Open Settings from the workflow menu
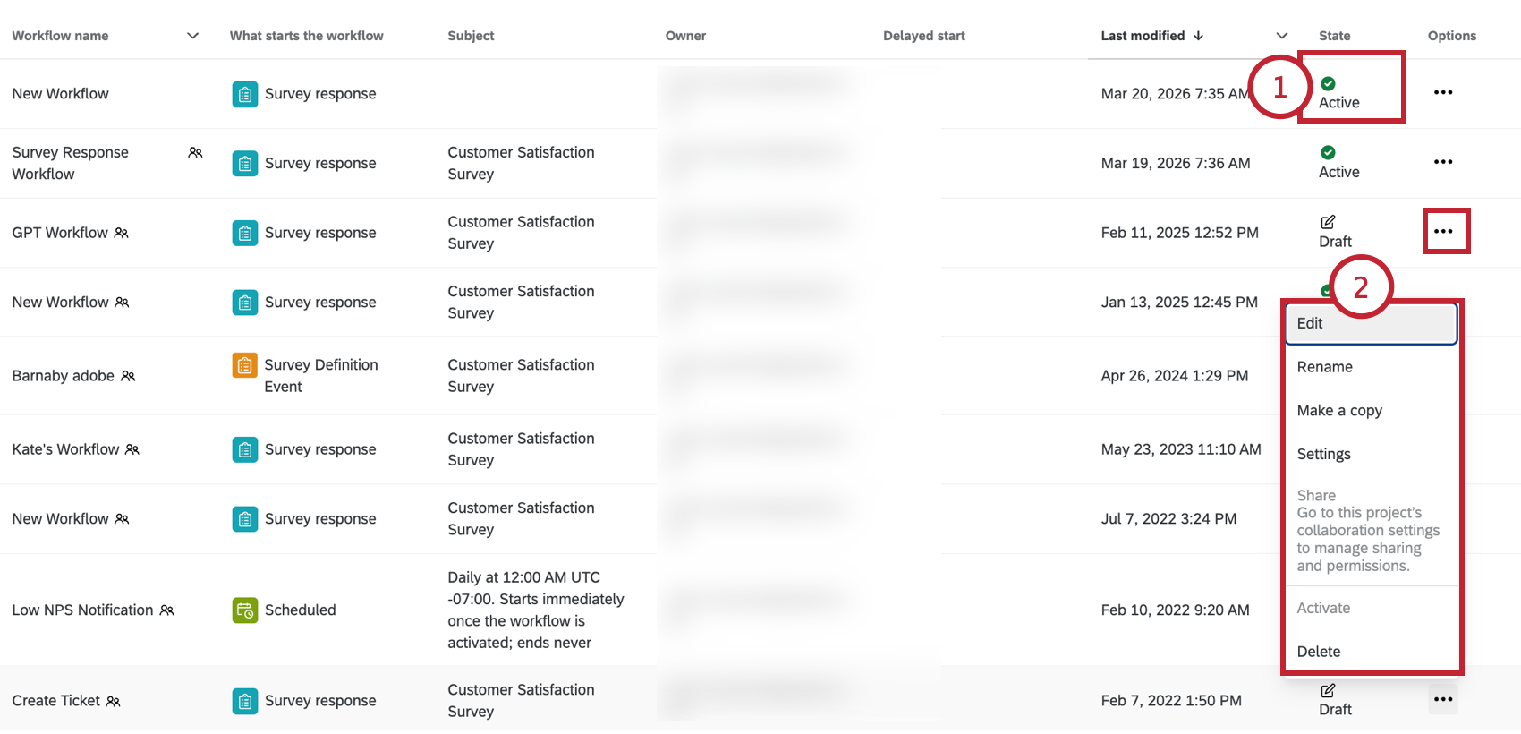1521x734 pixels. pyautogui.click(x=1324, y=454)
